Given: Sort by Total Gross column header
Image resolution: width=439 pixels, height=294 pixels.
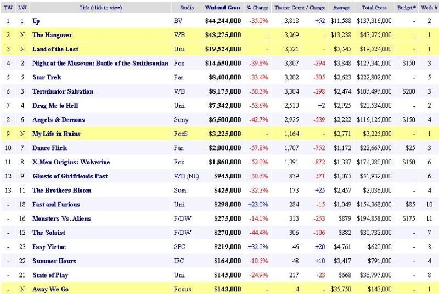Looking at the screenshot, I should pyautogui.click(x=375, y=8).
